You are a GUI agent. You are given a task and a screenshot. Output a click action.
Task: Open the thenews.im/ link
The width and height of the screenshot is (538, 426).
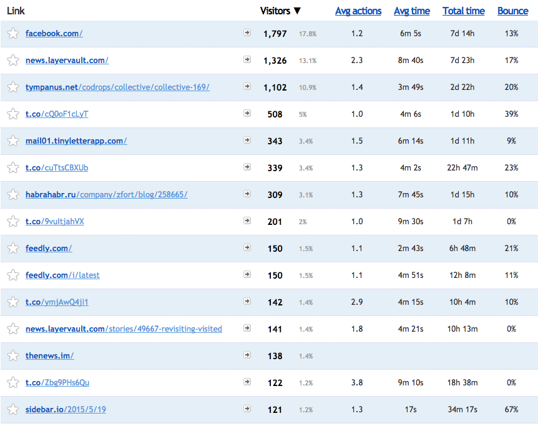pos(49,355)
